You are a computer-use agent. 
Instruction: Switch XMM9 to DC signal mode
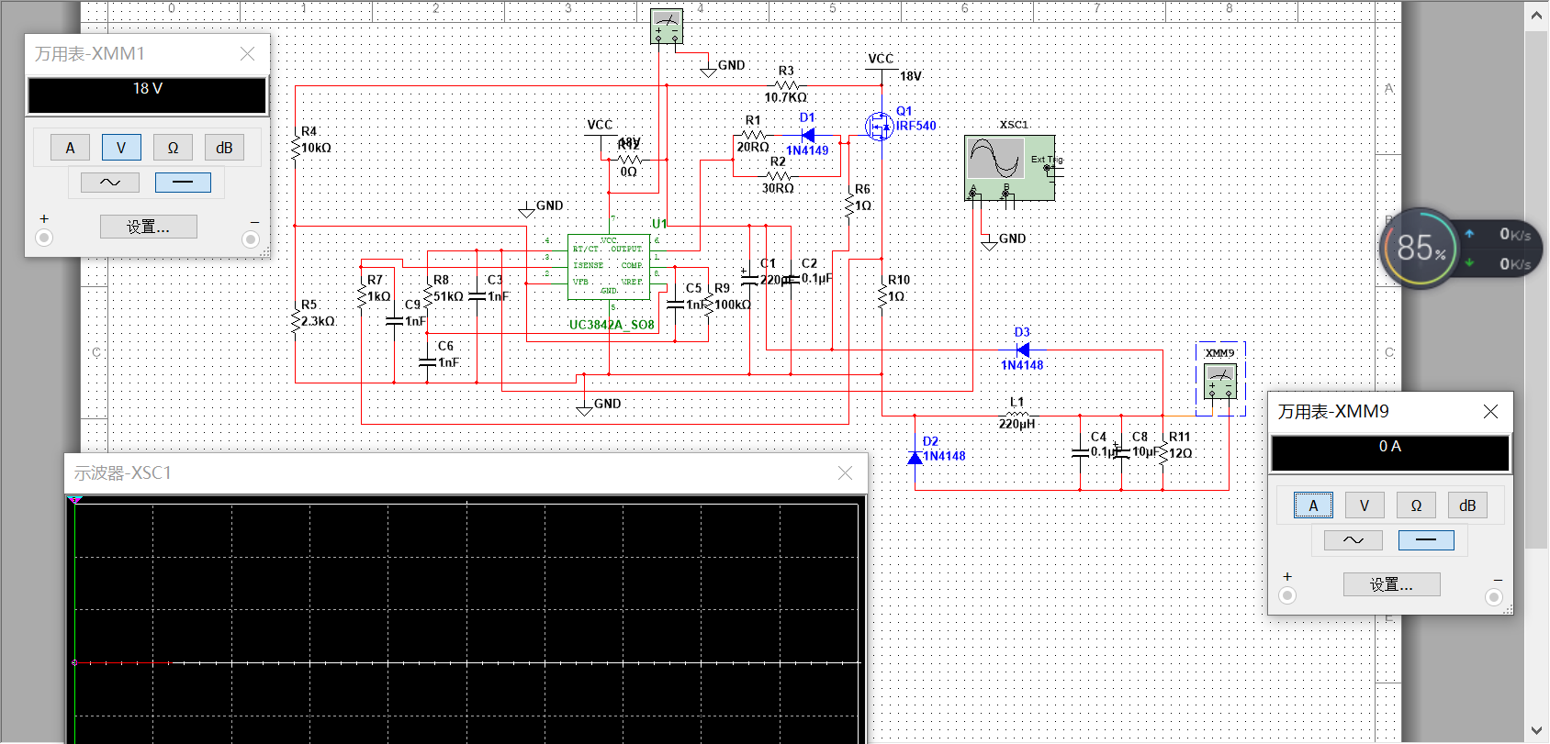pyautogui.click(x=1426, y=539)
